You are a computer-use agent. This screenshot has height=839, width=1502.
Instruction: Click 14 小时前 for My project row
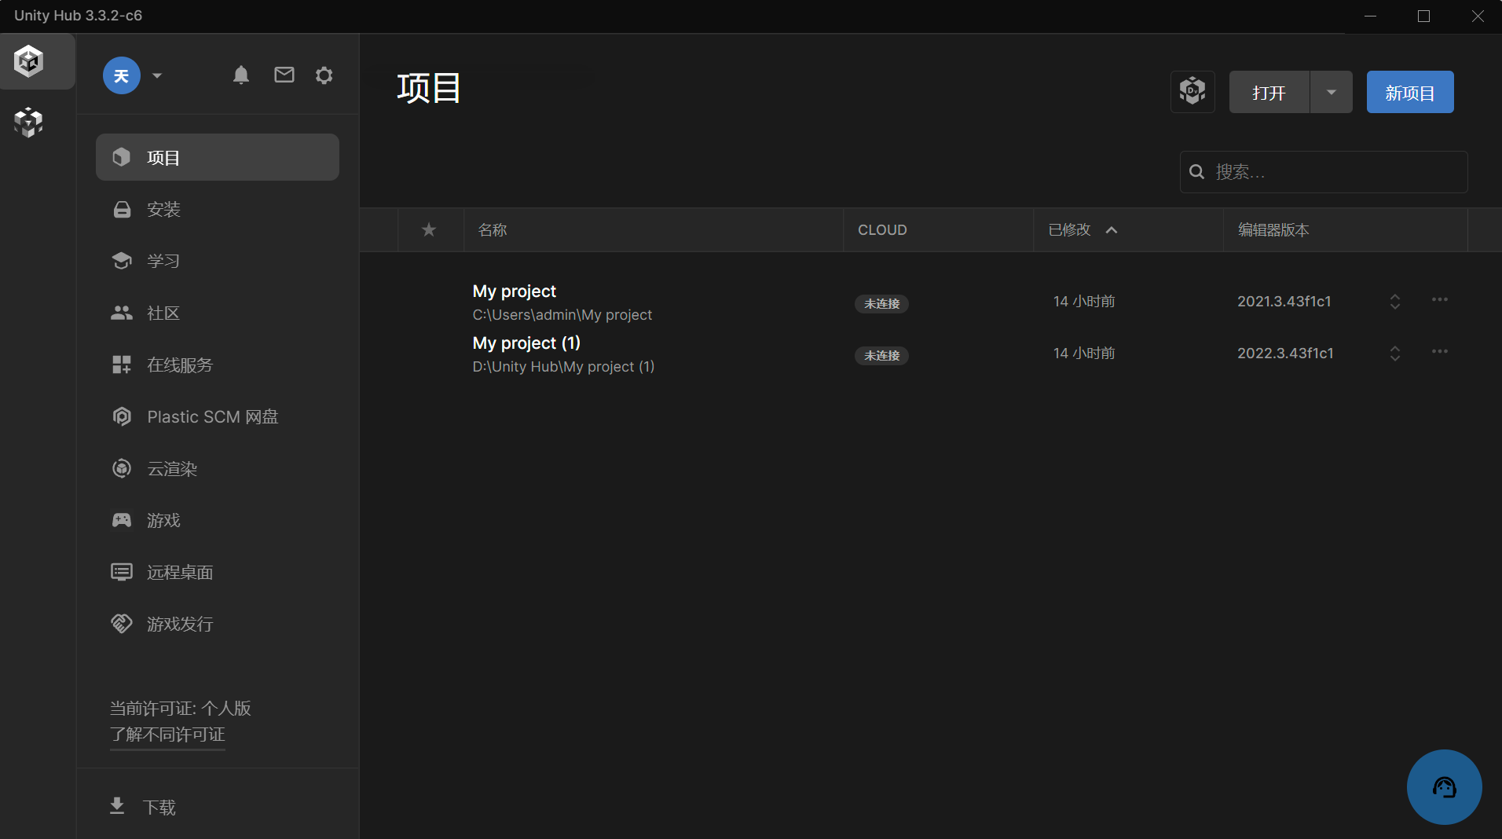[1084, 302]
